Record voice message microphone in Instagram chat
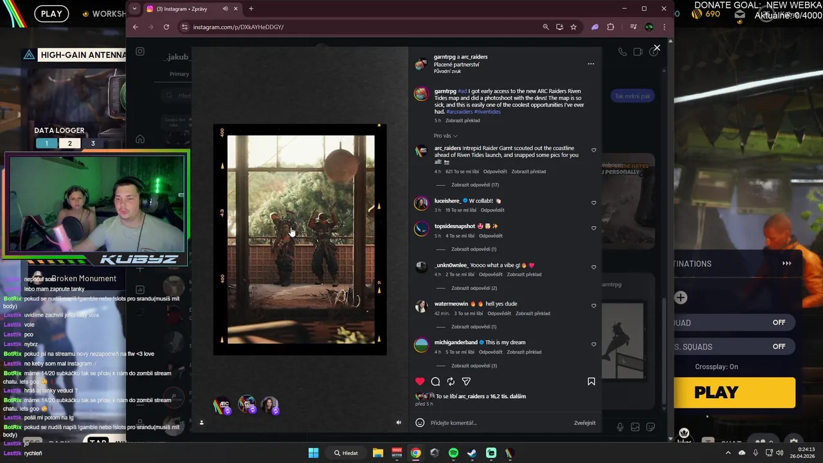823x463 pixels. (620, 427)
